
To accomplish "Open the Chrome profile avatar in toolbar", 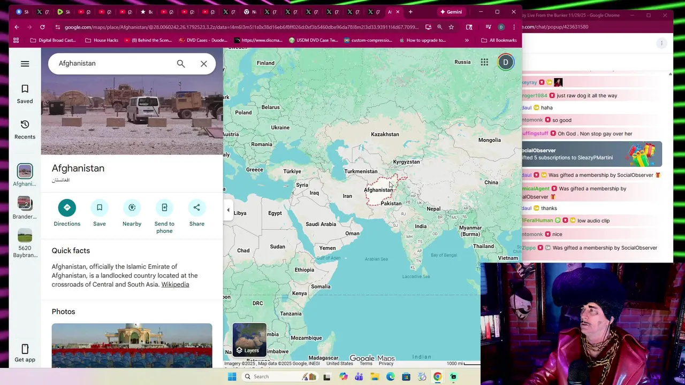I will (501, 27).
